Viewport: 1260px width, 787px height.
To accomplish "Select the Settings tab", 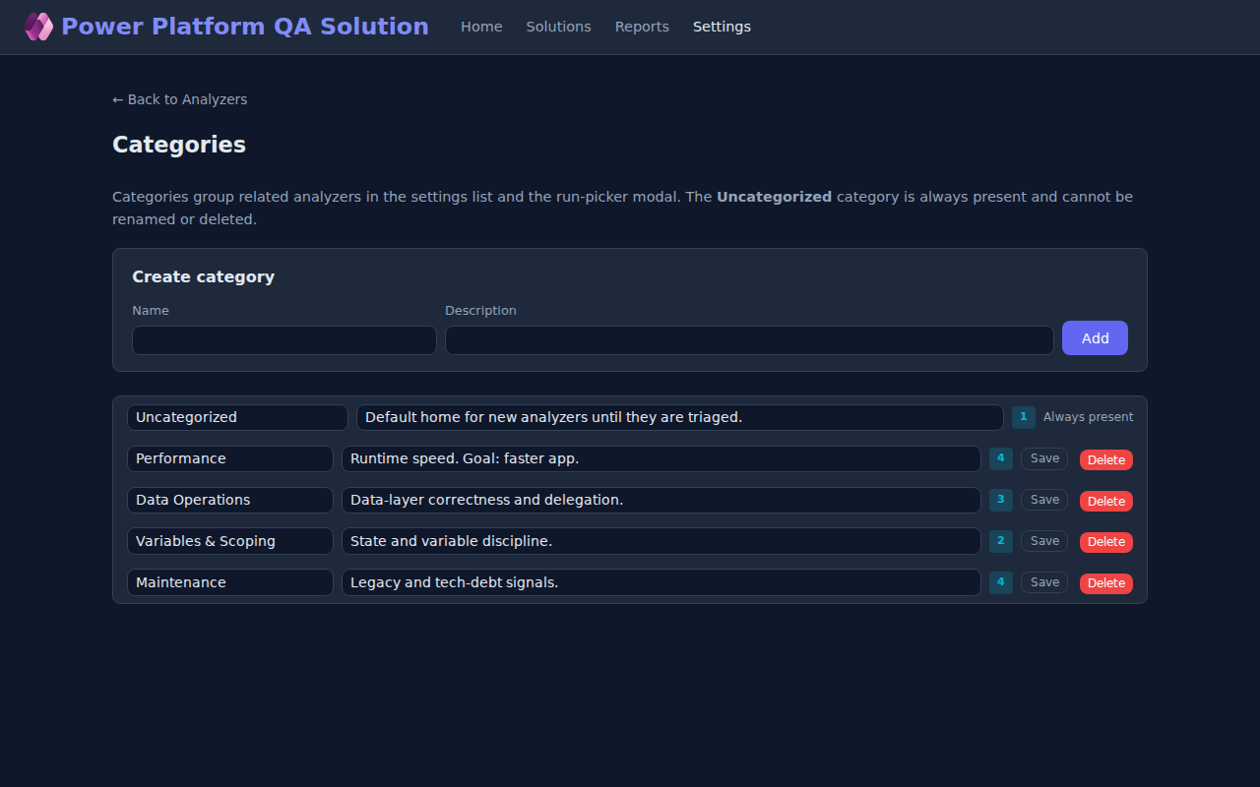I will (722, 27).
